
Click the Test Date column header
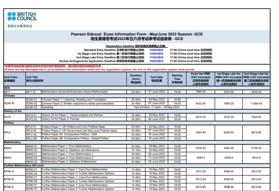(157, 79)
